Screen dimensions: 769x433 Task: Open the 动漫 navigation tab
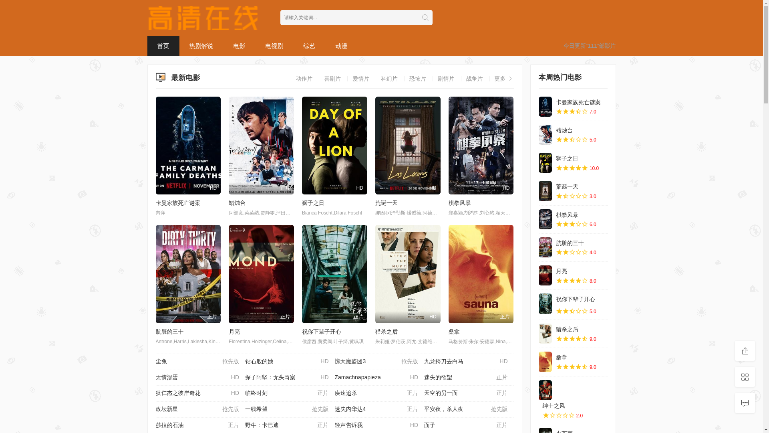click(341, 46)
